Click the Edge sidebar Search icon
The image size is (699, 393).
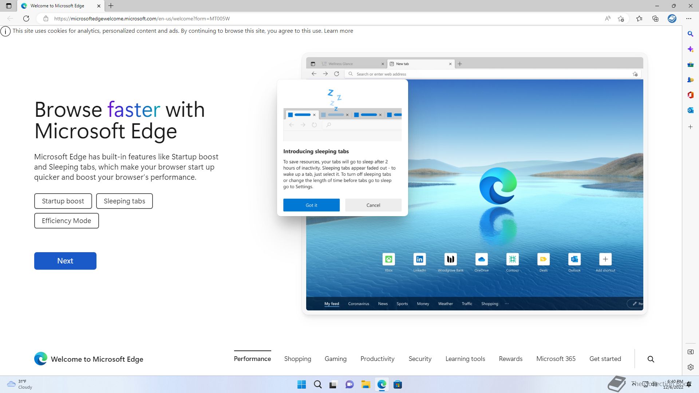coord(690,34)
